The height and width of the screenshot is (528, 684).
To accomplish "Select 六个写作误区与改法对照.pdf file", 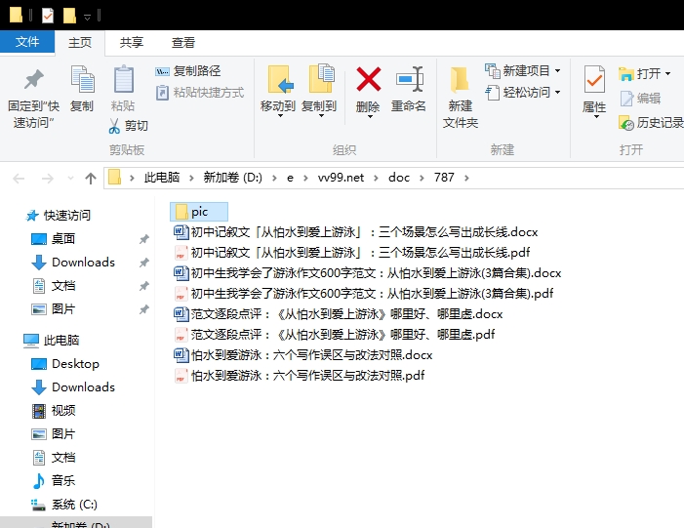I will [x=300, y=376].
